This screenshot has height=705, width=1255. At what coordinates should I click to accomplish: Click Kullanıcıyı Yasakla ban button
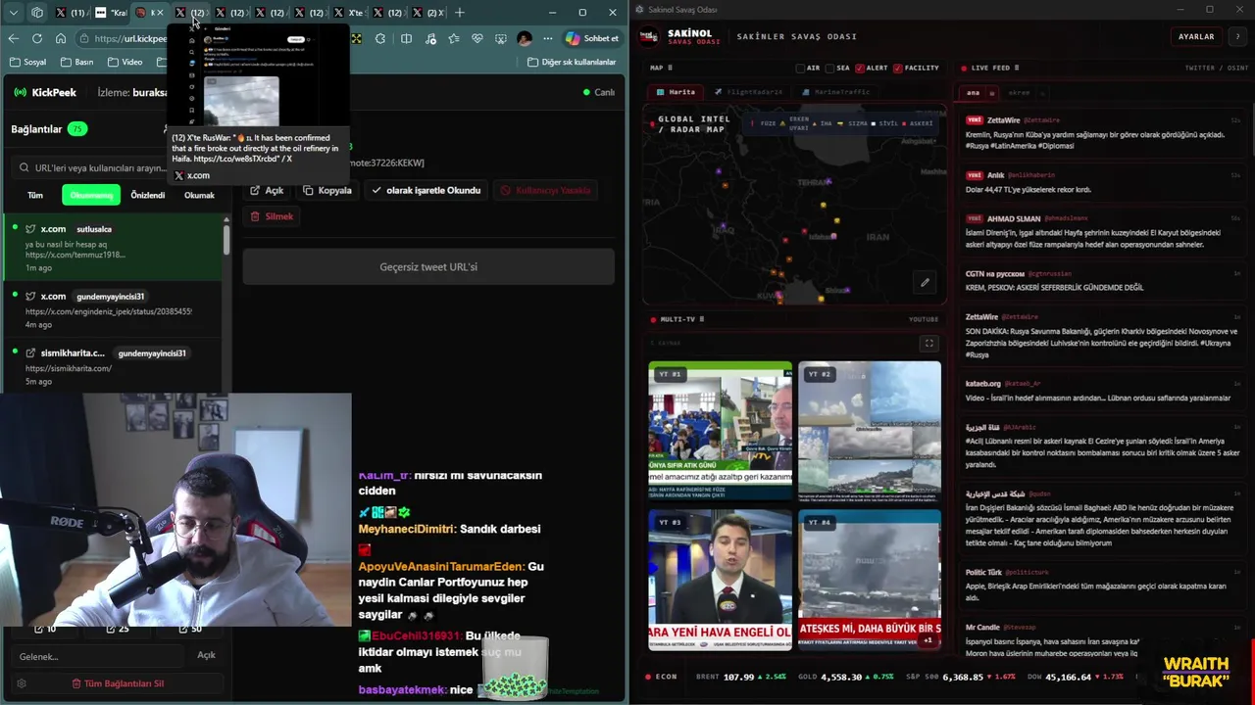[545, 190]
